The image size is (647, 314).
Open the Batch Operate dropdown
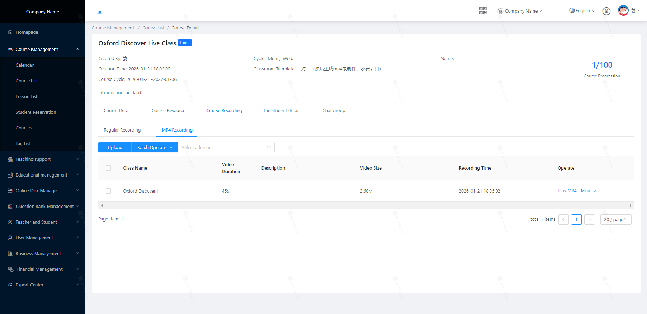155,148
